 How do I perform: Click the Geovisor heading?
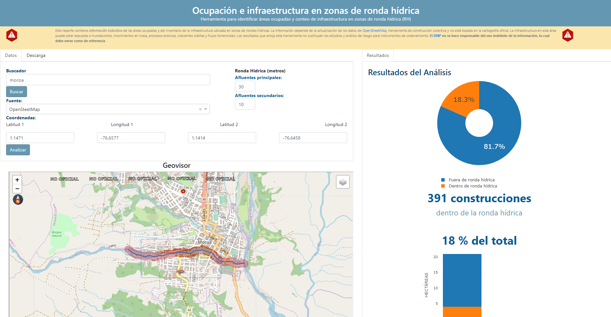pyautogui.click(x=176, y=165)
